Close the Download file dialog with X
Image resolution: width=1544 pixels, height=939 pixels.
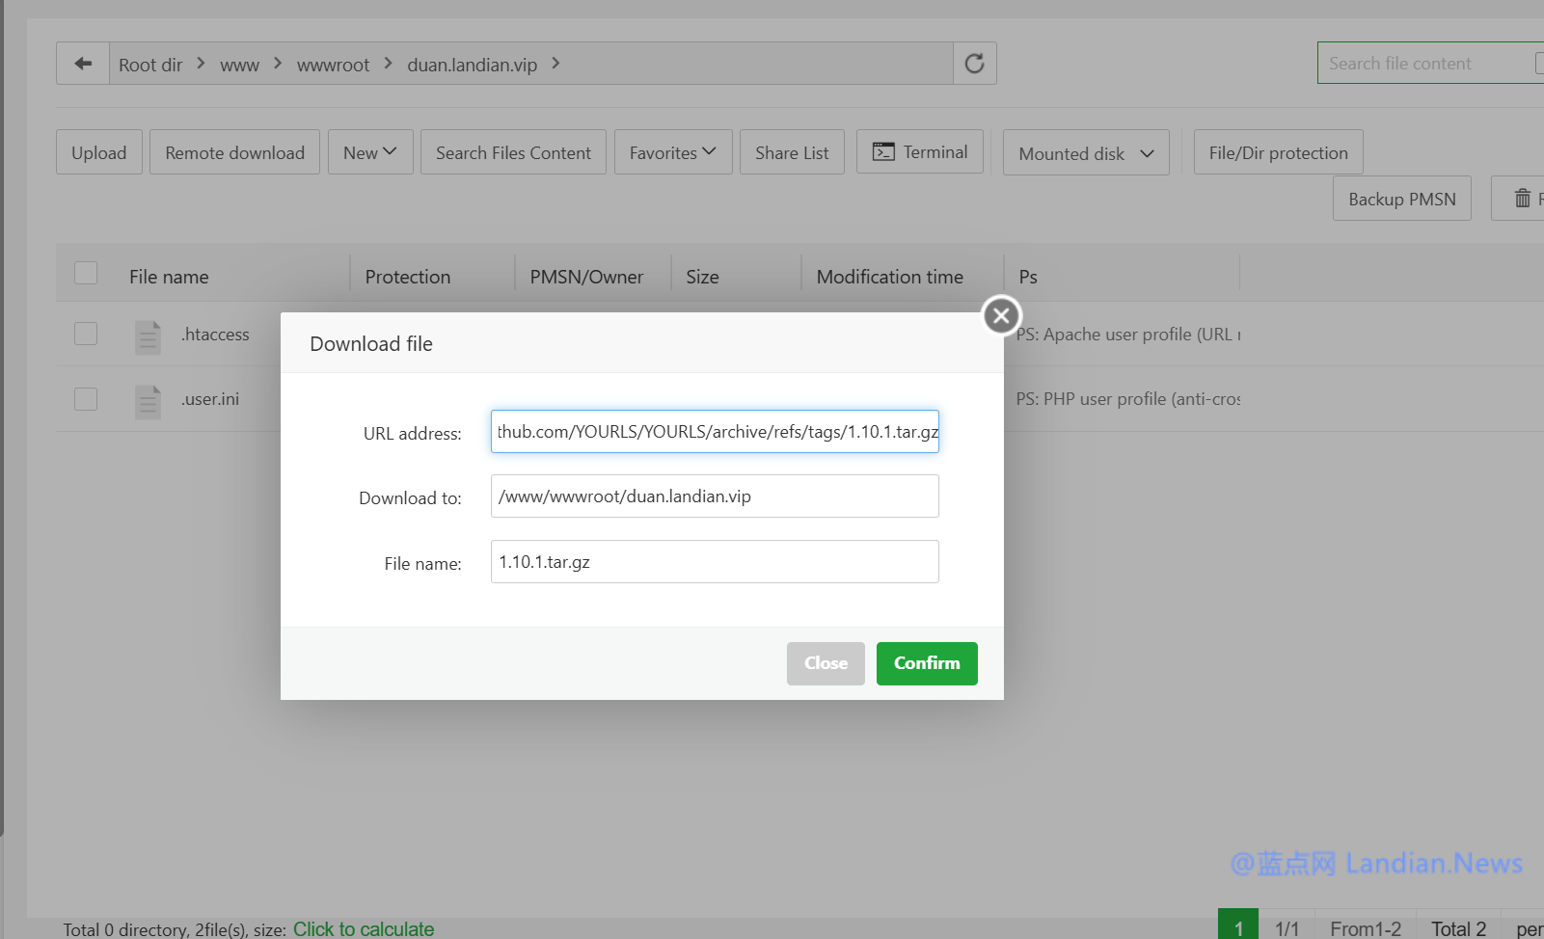click(x=1001, y=315)
